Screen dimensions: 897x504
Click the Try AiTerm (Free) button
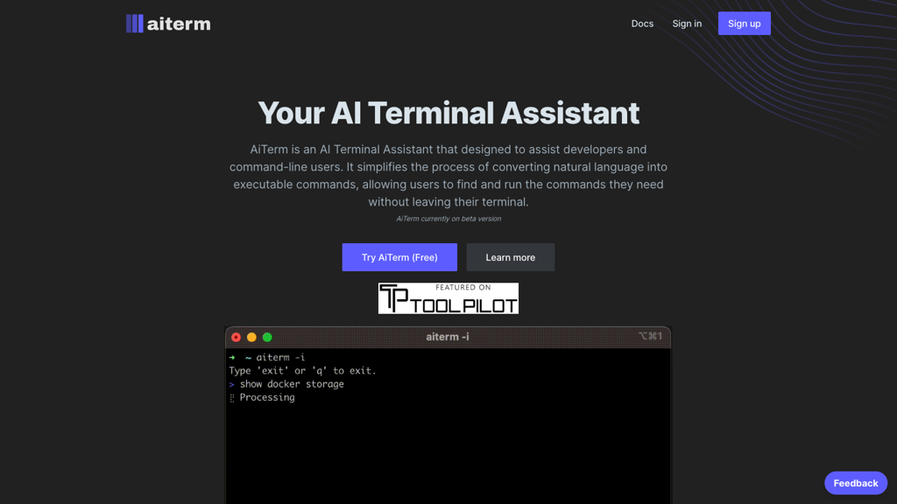[399, 256]
